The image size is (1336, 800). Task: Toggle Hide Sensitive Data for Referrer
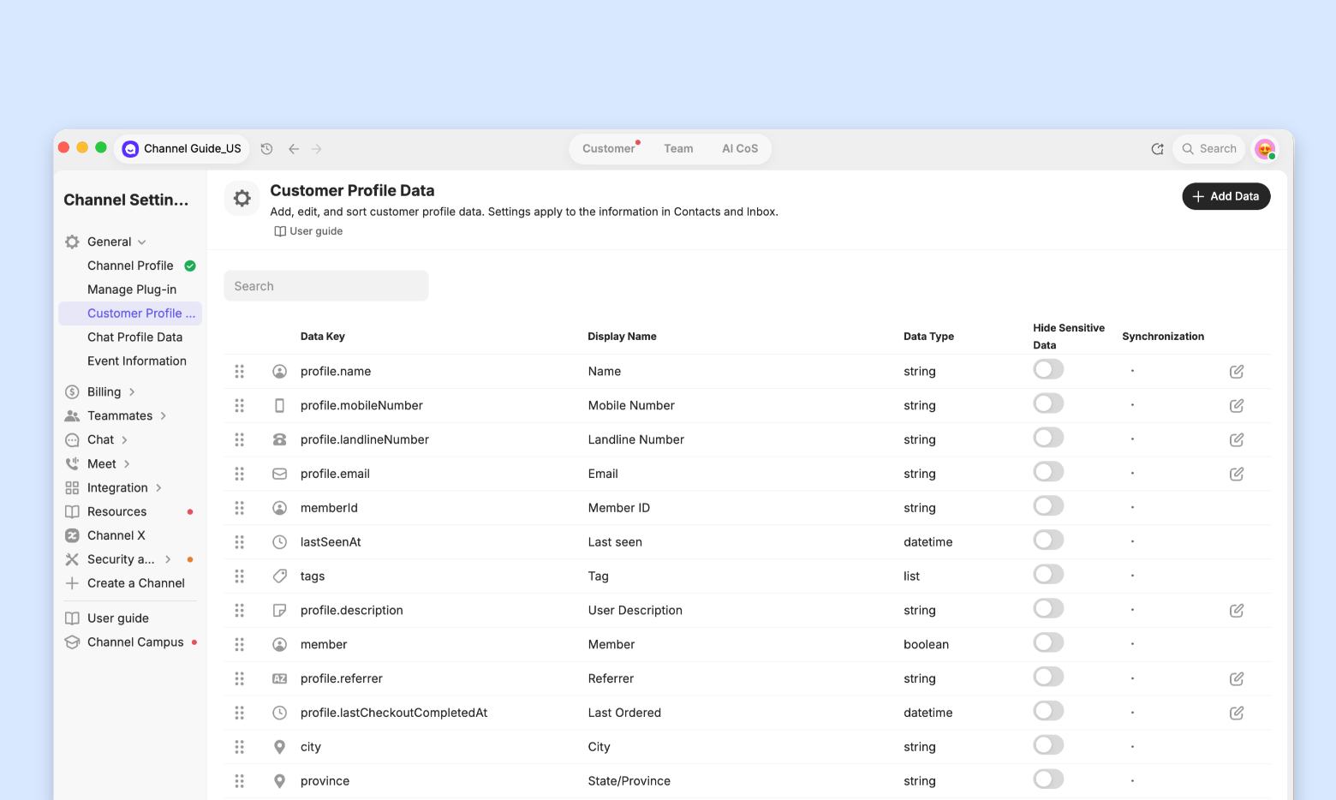1048,677
